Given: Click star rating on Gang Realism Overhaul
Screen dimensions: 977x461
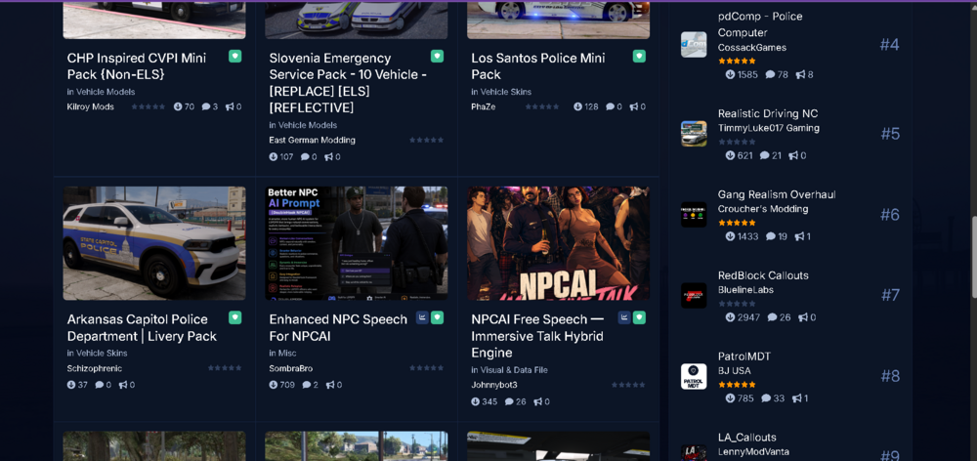Looking at the screenshot, I should click(737, 223).
